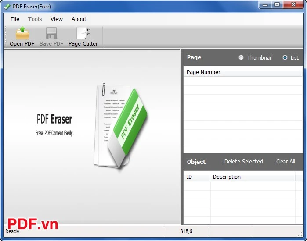The width and height of the screenshot is (307, 241).
Task: Select the Thumbnail view radio button
Action: click(x=241, y=57)
